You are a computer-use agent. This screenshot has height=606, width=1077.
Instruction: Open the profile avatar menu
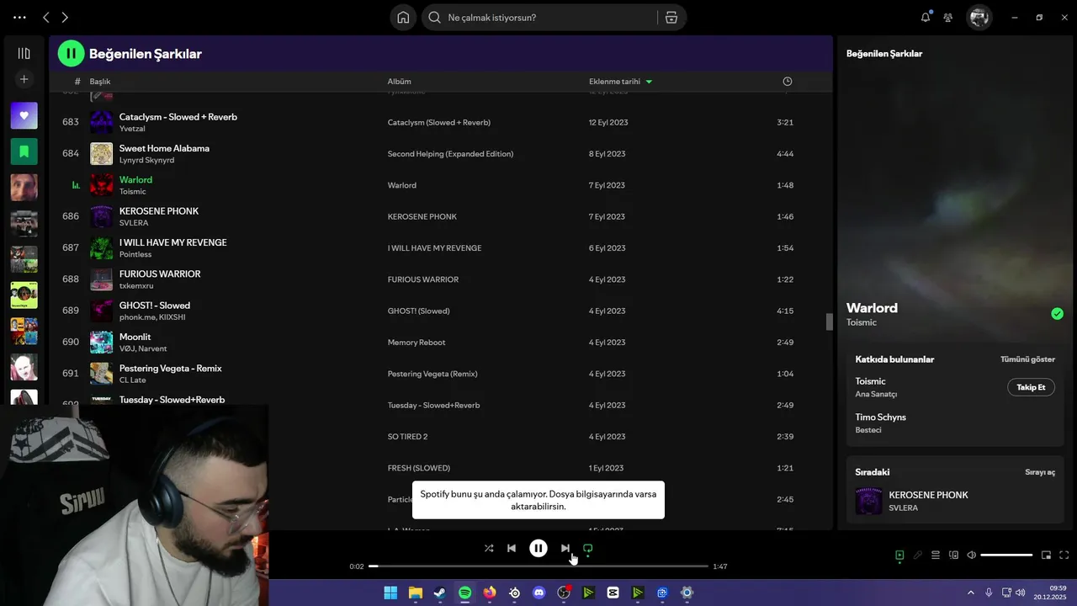coord(979,17)
